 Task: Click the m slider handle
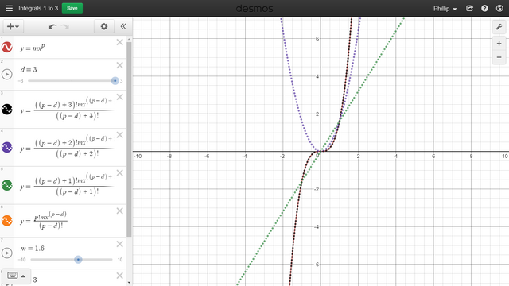click(x=78, y=260)
